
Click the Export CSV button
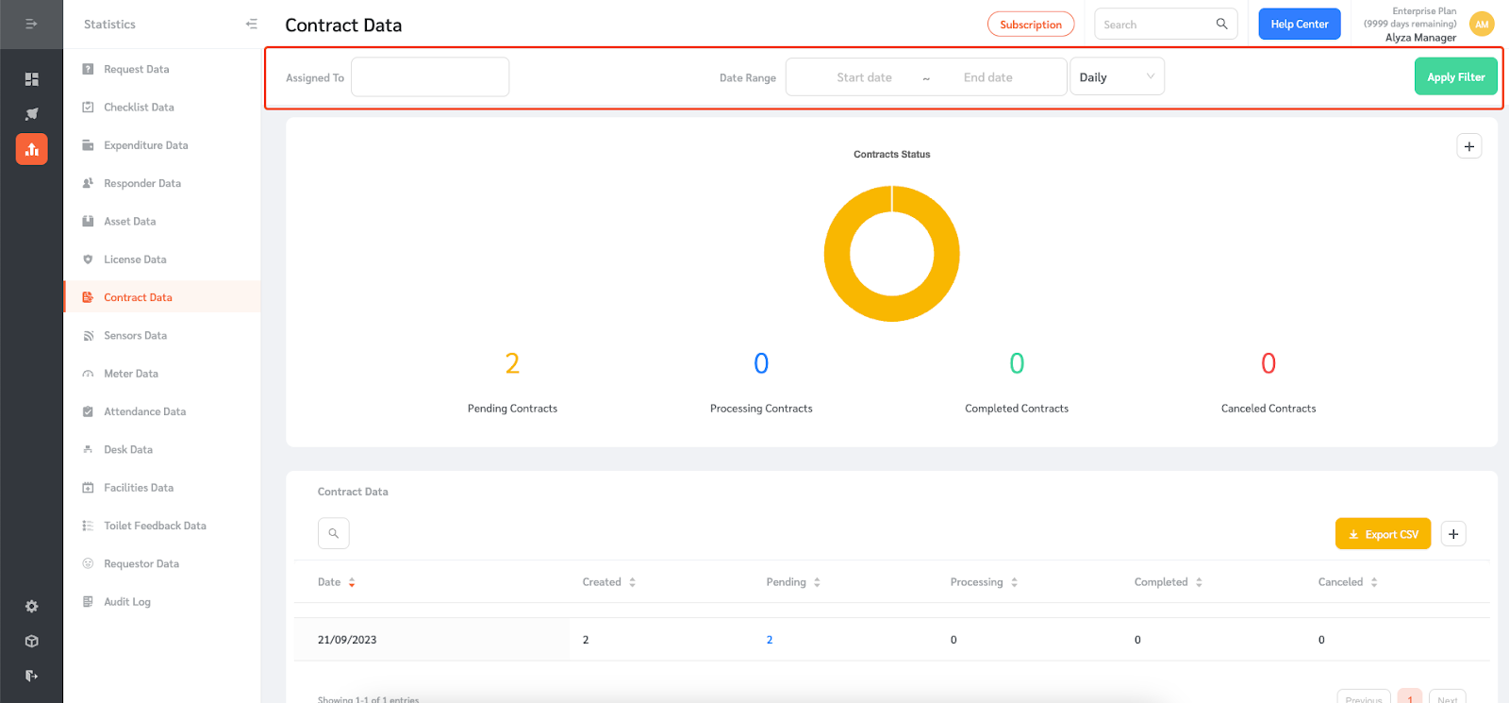(x=1383, y=534)
